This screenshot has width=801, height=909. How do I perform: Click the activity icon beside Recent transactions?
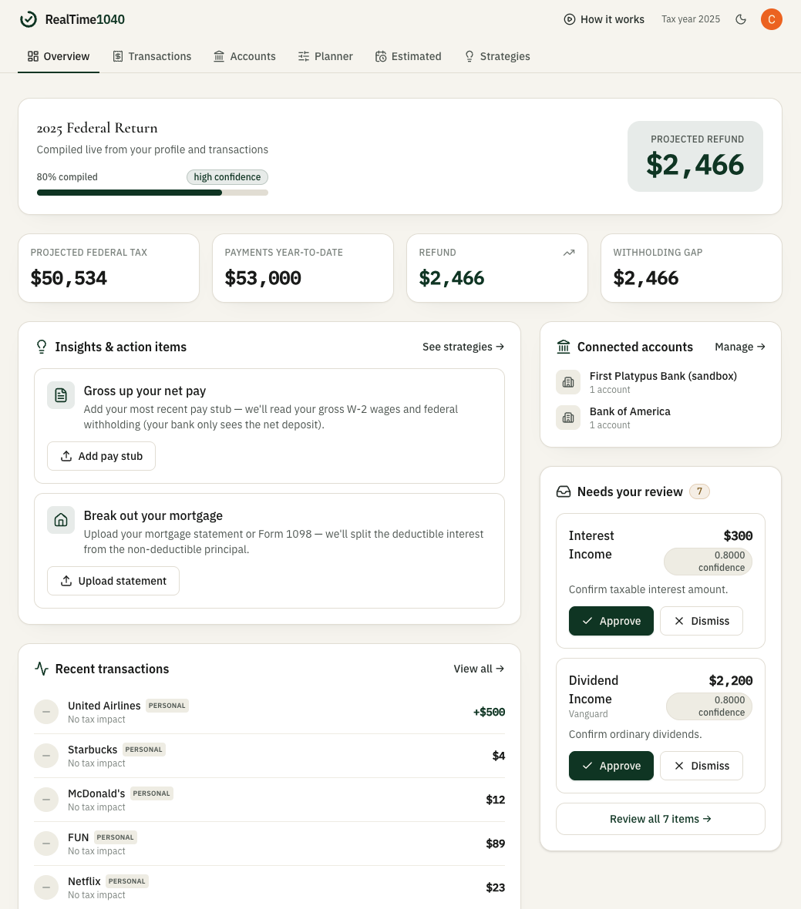pos(42,669)
